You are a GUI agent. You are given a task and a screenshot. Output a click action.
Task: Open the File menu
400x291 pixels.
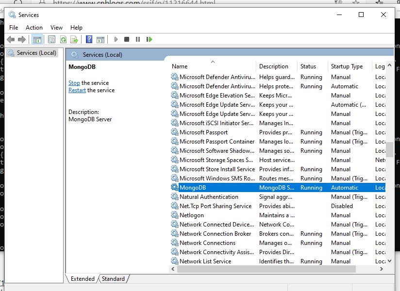pos(14,28)
